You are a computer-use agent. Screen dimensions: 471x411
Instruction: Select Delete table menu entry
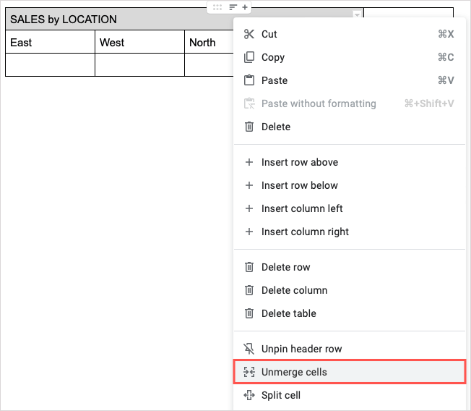pyautogui.click(x=288, y=313)
